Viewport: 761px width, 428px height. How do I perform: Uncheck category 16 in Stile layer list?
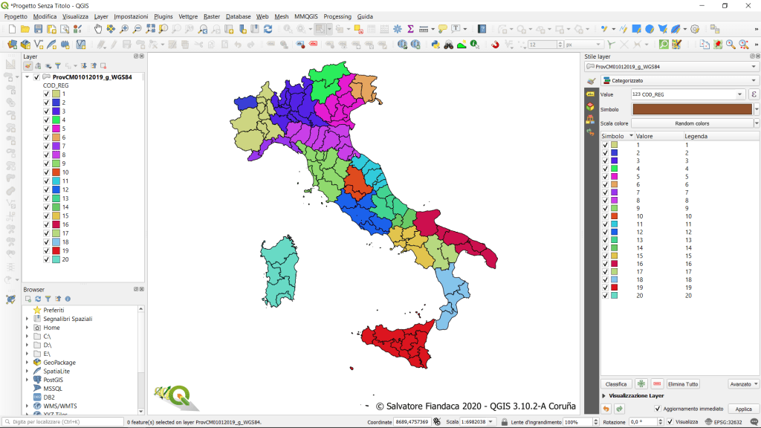click(605, 264)
